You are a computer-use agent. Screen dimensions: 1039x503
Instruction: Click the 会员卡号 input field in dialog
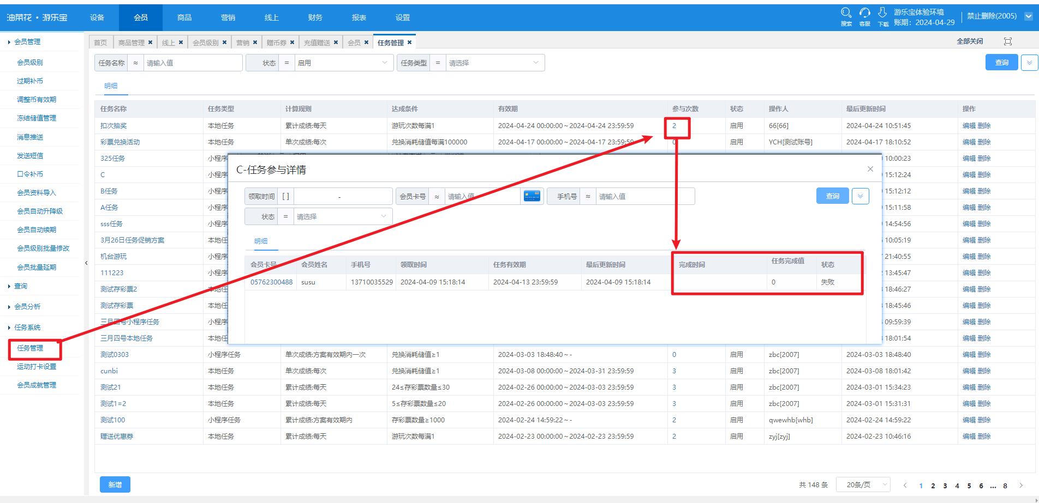[482, 196]
